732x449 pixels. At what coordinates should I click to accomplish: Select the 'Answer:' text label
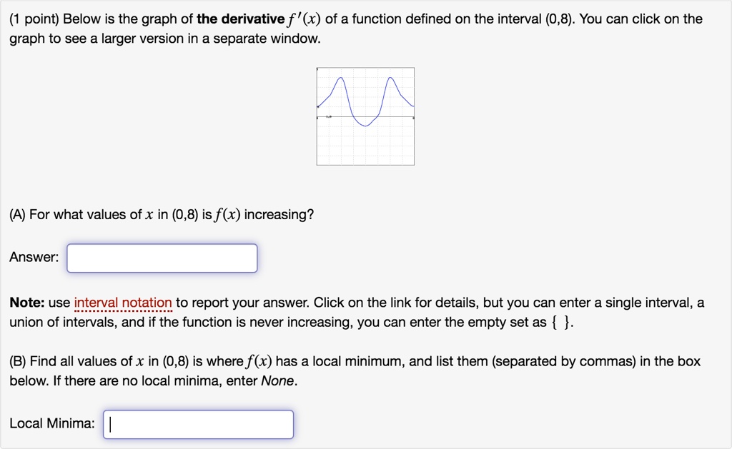(33, 258)
